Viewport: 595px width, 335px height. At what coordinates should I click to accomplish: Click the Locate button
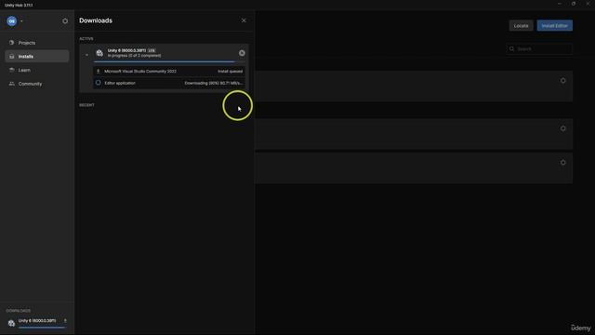[x=521, y=26]
